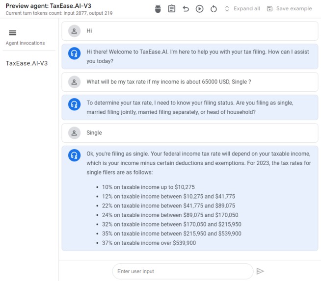This screenshot has height=281, width=321.
Task: Click the user avatar beside 'Single'
Action: click(74, 133)
